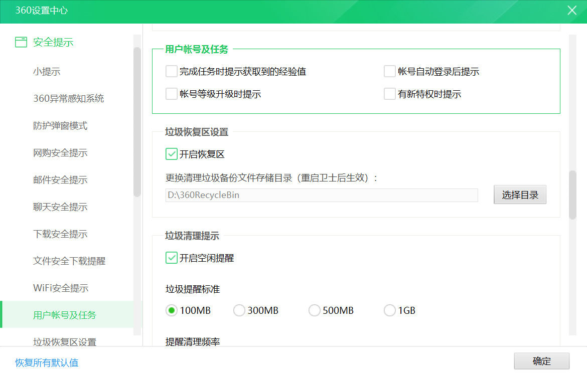Click the sidebar vertical scrollbar thumb
Viewport: 587px width, 376px height.
137,122
